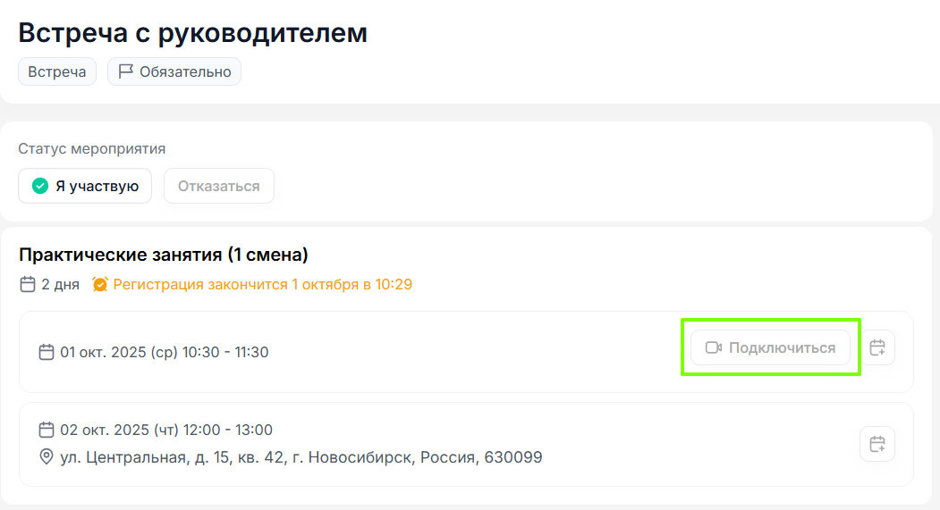Click the Практические занятия (1 смена) heading

click(164, 255)
